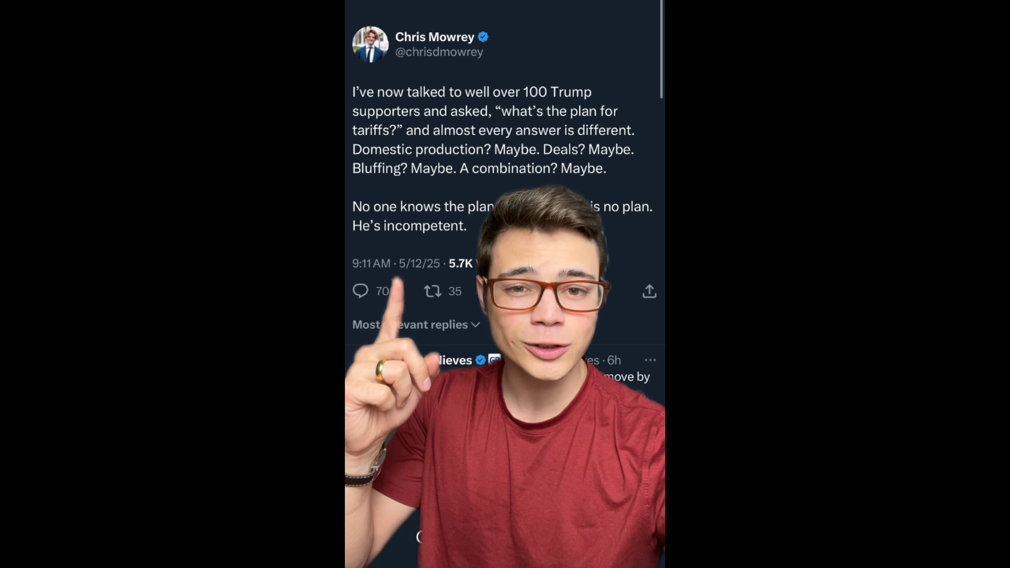Click the 35 reposts count
Viewport: 1010px width, 568px height.
click(x=454, y=291)
